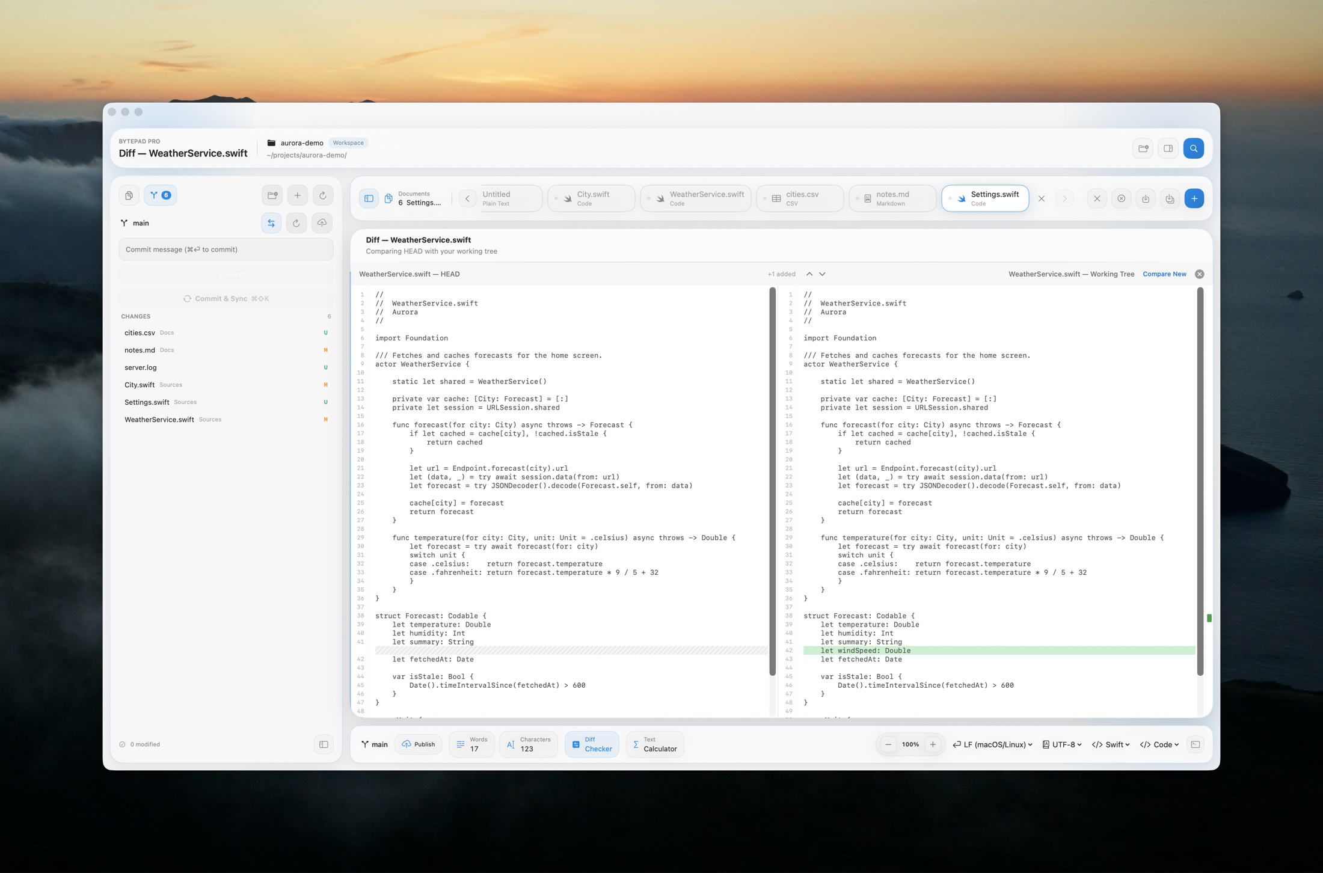Open the Swift language dropdown

[1111, 744]
